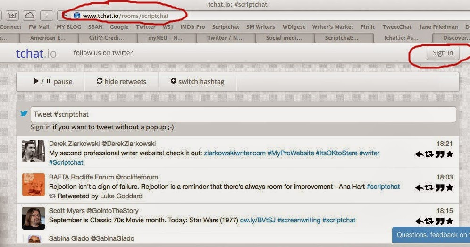Select the Twitter / N... tab
Screen dimensions: 470x247
226,38
